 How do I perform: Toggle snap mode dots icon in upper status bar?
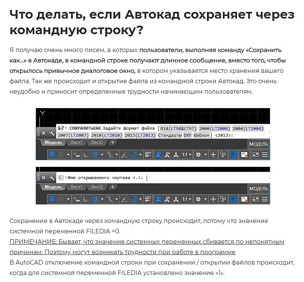pyautogui.click(x=61, y=155)
